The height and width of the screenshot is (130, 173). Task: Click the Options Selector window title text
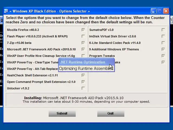coord(50,11)
